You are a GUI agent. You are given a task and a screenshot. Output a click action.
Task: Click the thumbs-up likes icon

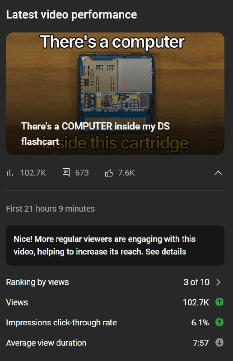[109, 173]
